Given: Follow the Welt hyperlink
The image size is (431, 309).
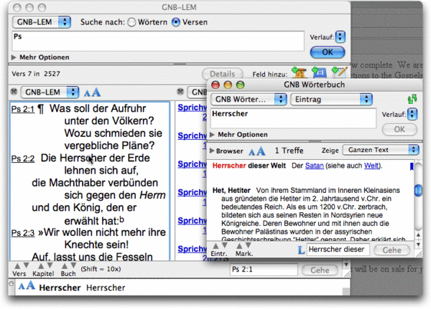Looking at the screenshot, I should pos(371,166).
